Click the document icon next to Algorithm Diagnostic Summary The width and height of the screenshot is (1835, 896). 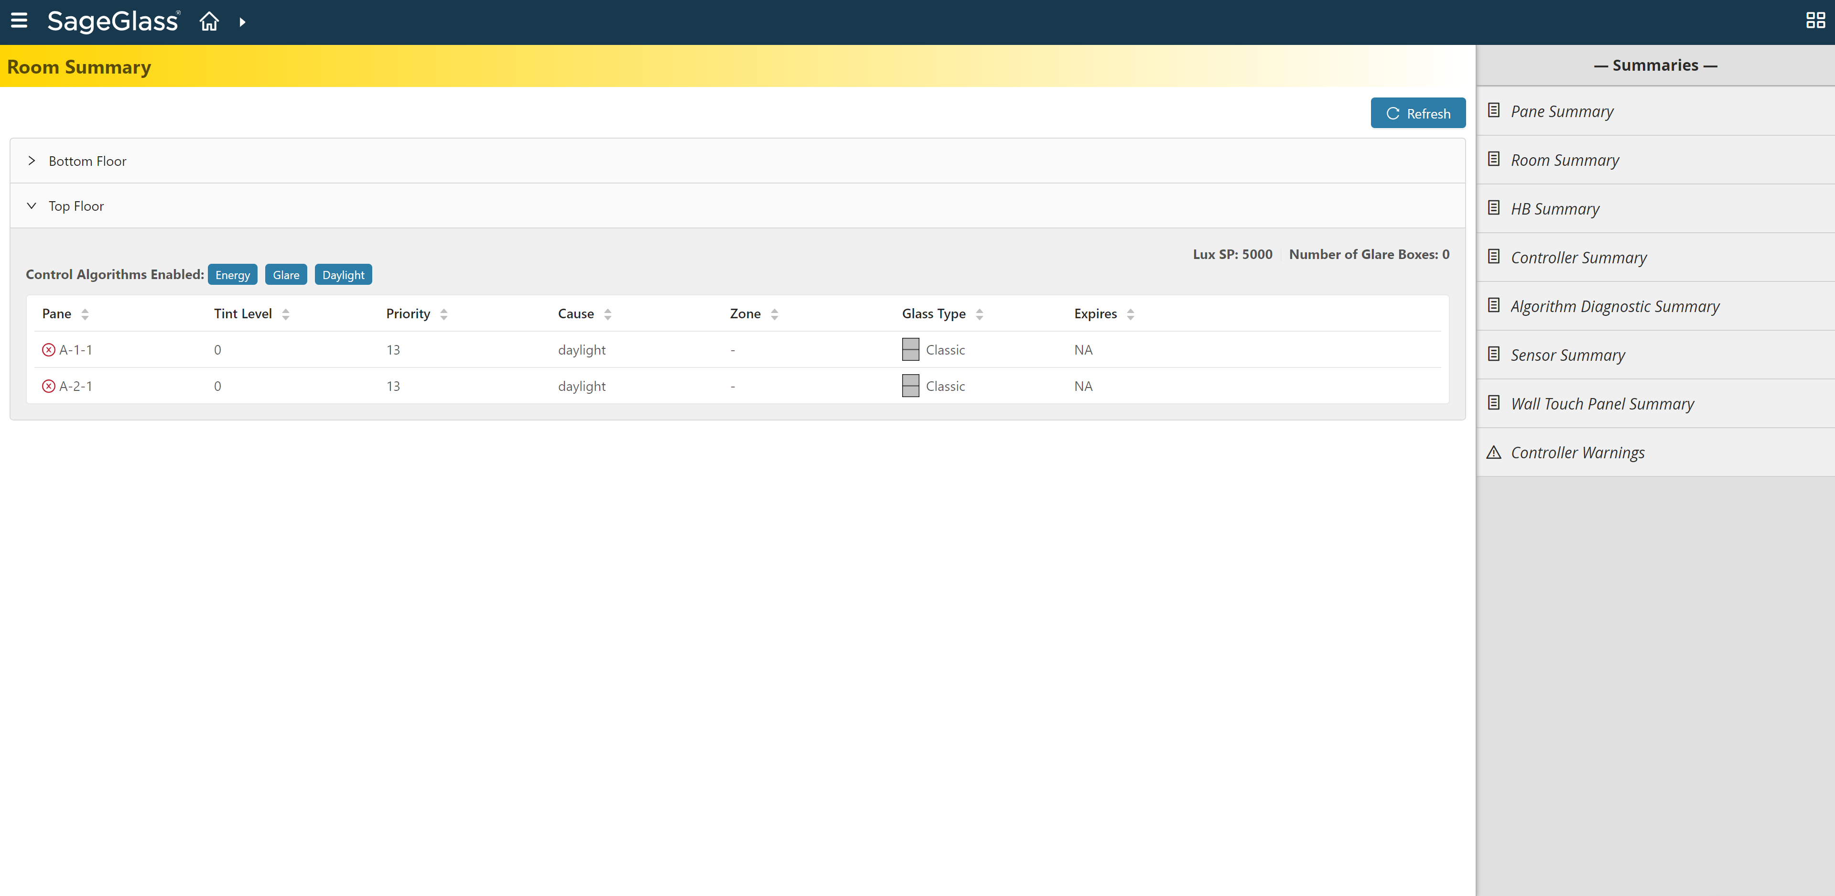[x=1494, y=305]
